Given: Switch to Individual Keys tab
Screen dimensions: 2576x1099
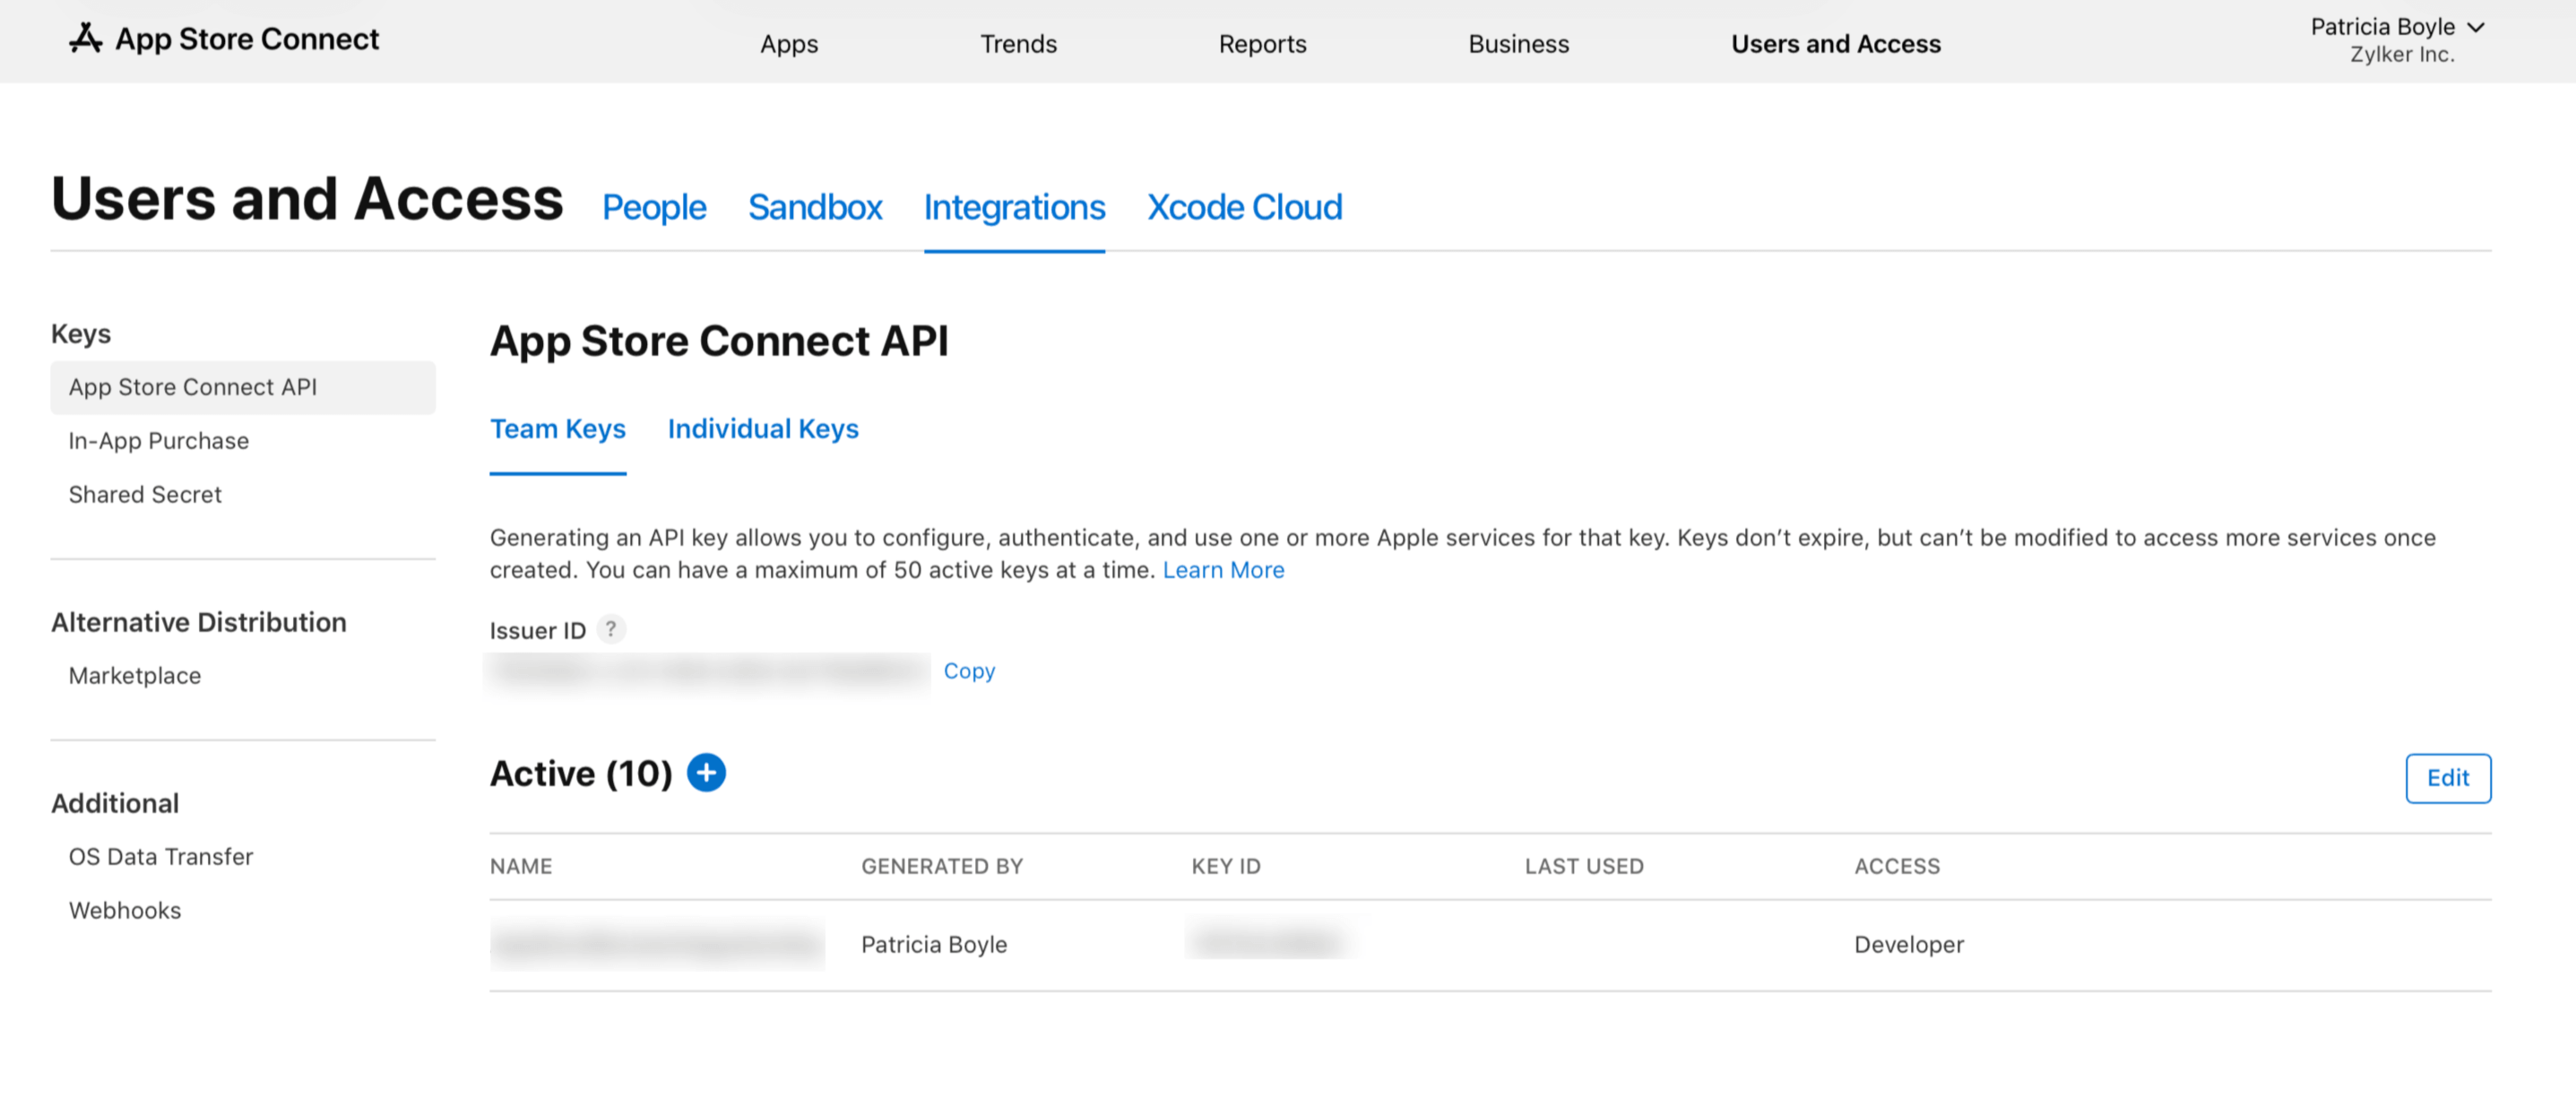Looking at the screenshot, I should pyautogui.click(x=763, y=429).
